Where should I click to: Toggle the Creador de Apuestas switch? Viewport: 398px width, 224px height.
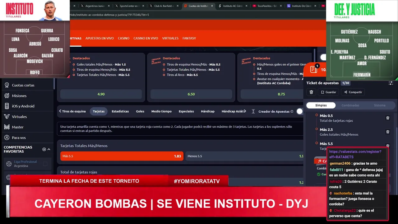[x=300, y=111]
